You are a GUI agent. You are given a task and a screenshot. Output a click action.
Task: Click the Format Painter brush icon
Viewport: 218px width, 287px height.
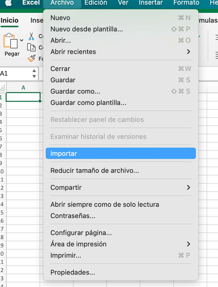[x=31, y=59]
